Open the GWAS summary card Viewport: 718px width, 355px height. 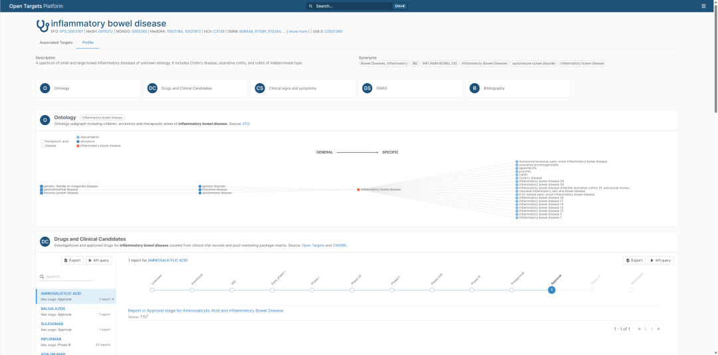[x=410, y=88]
